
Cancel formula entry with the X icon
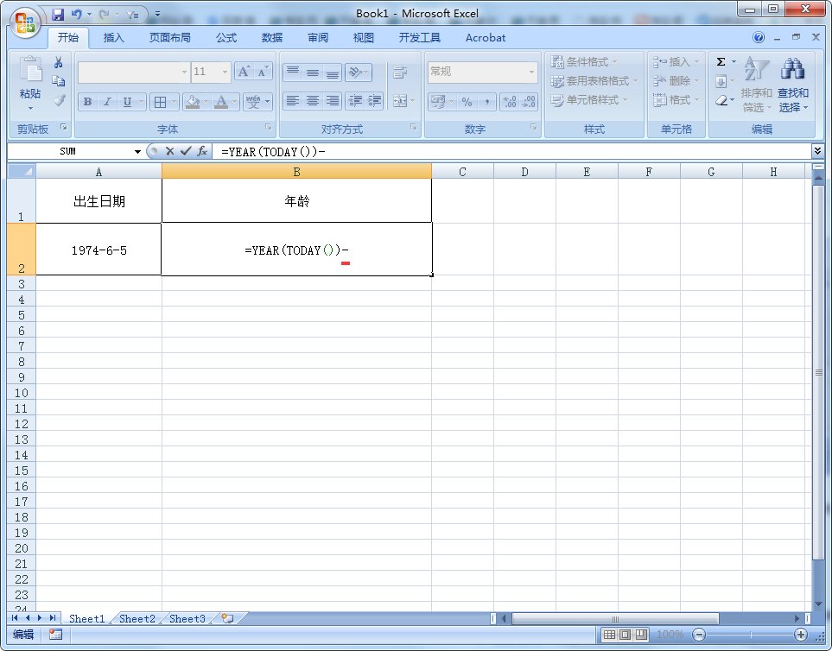click(x=169, y=151)
